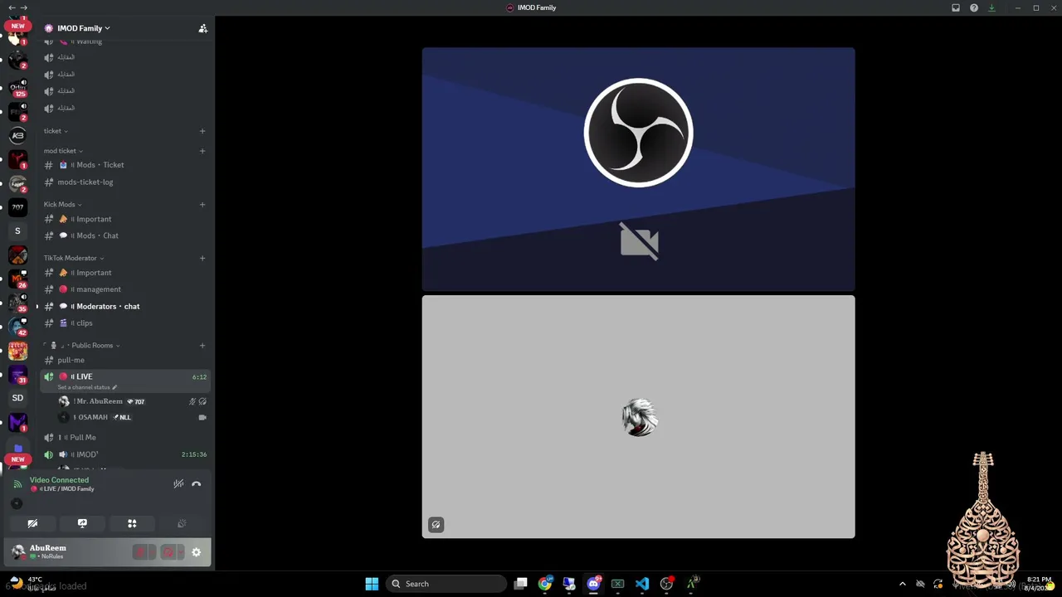This screenshot has width=1062, height=597.
Task: Click the Video Connected status text
Action: pyautogui.click(x=59, y=480)
